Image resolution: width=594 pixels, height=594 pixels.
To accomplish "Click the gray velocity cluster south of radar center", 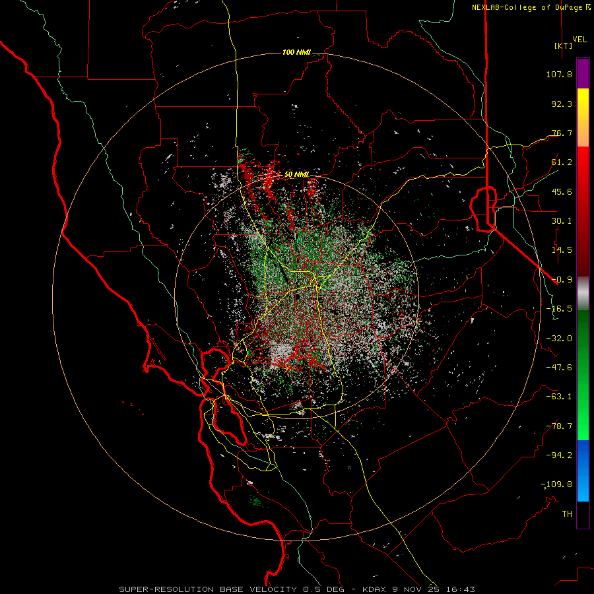I will (281, 352).
